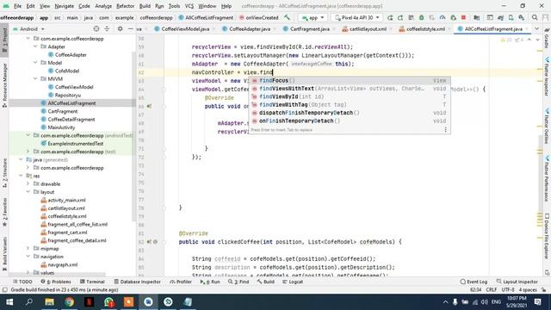551x310 pixels.
Task: Collapse the layout folder
Action: (28, 192)
